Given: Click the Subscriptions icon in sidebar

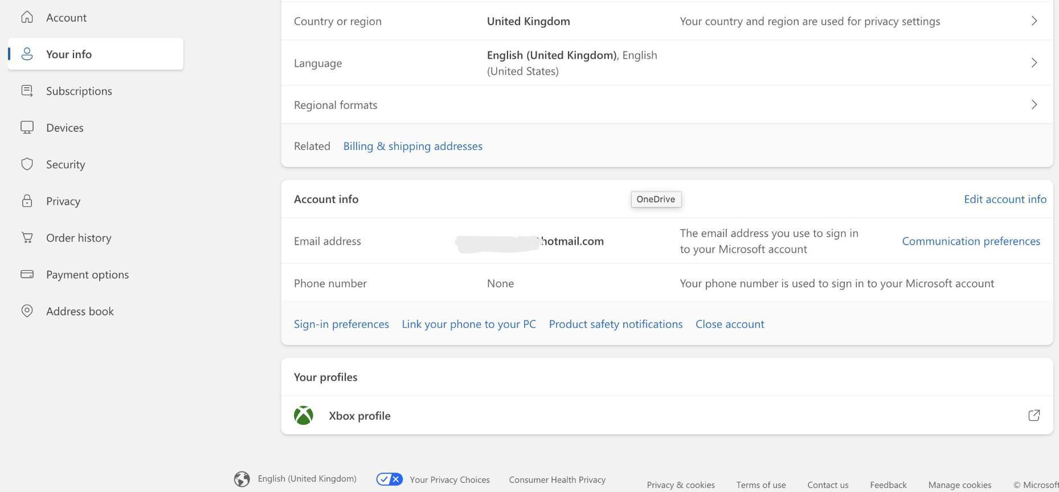Looking at the screenshot, I should pyautogui.click(x=27, y=91).
